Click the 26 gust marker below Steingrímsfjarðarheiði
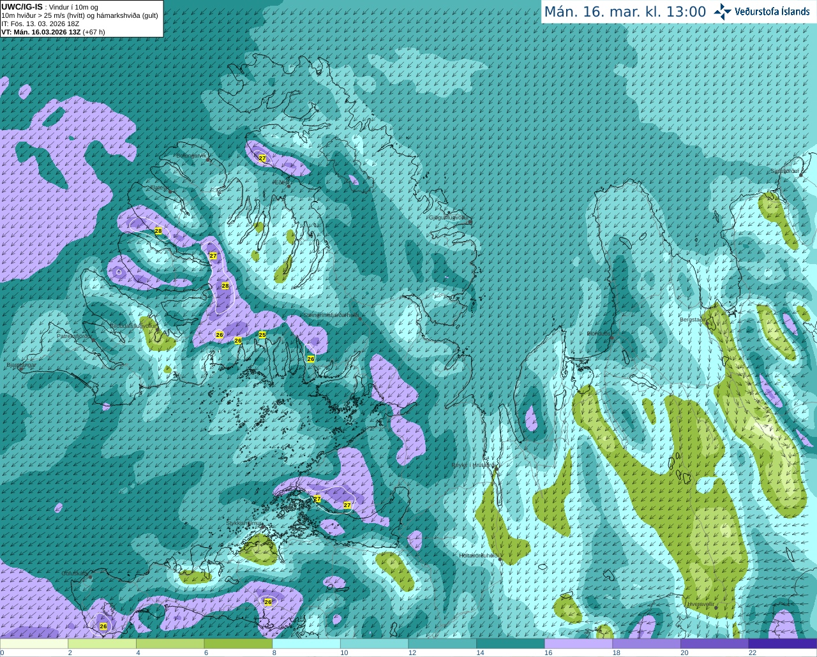This screenshot has height=657, width=817. pos(311,359)
